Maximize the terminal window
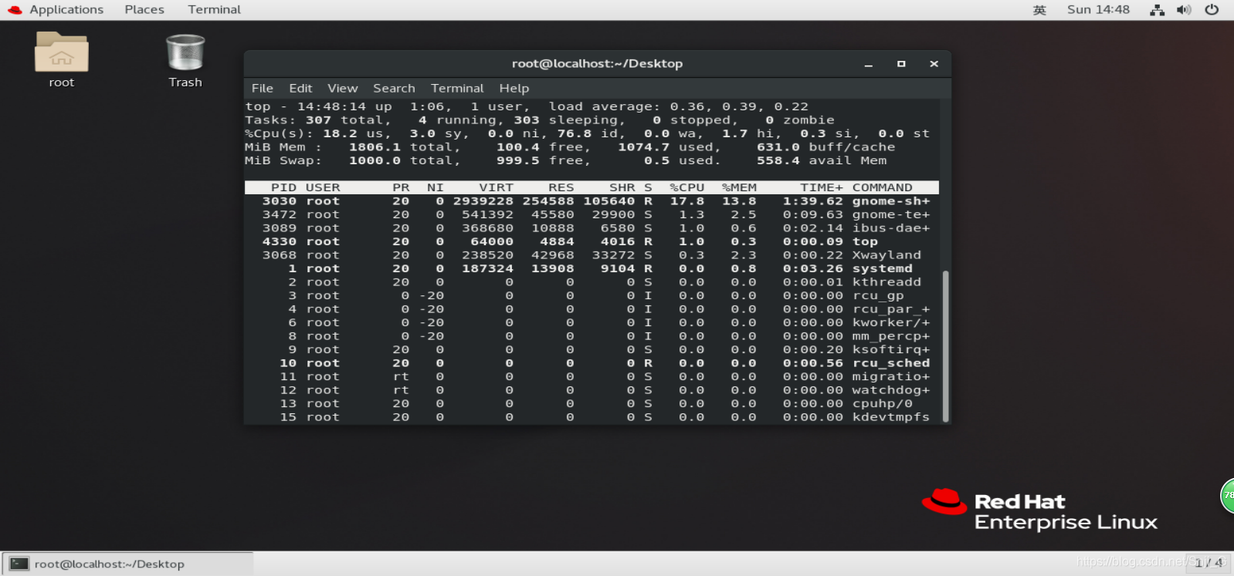 (x=901, y=64)
